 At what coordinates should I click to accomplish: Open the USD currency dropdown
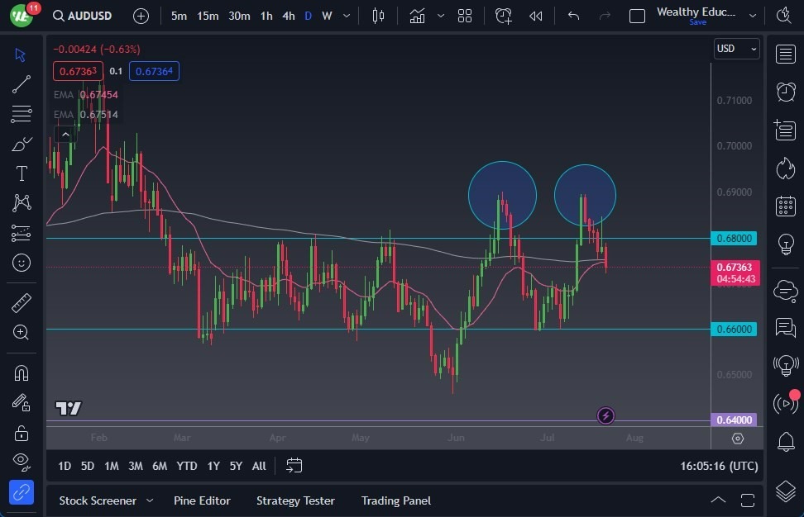pyautogui.click(x=735, y=49)
